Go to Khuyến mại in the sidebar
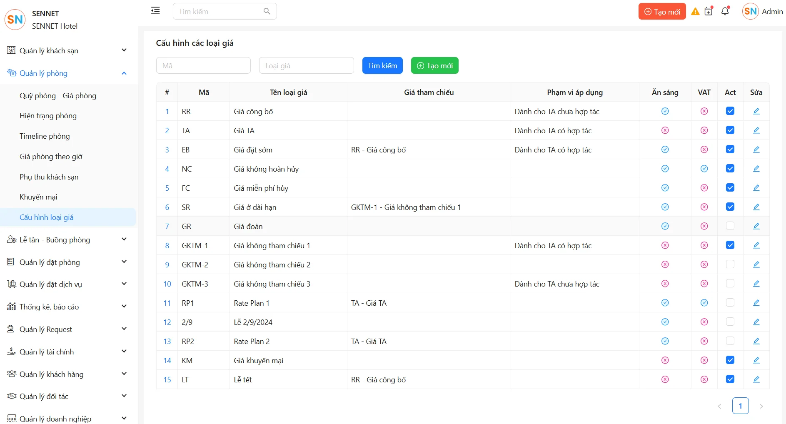The image size is (786, 424). pos(38,197)
